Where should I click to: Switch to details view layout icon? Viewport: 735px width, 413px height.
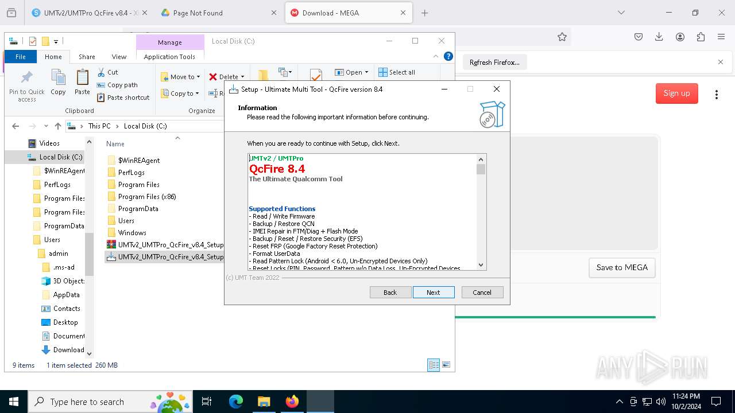(434, 365)
